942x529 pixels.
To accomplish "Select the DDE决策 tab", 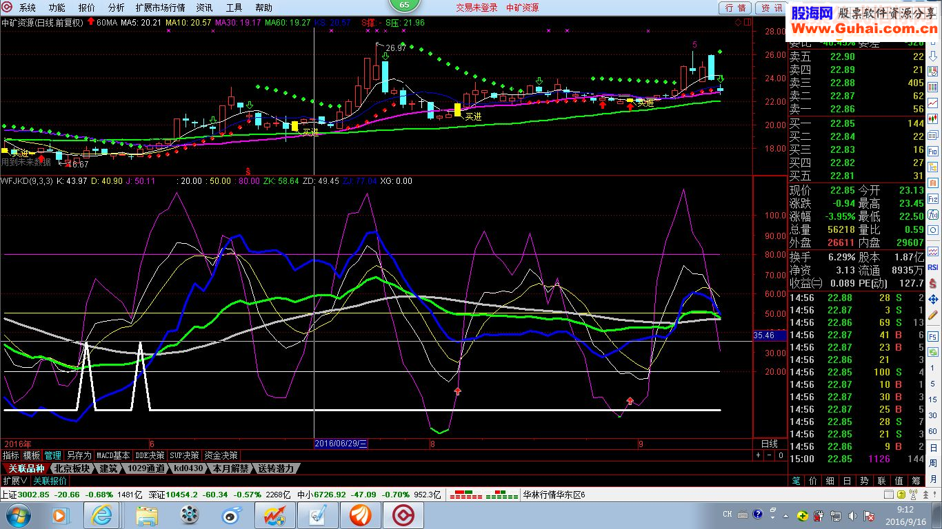I will (150, 455).
